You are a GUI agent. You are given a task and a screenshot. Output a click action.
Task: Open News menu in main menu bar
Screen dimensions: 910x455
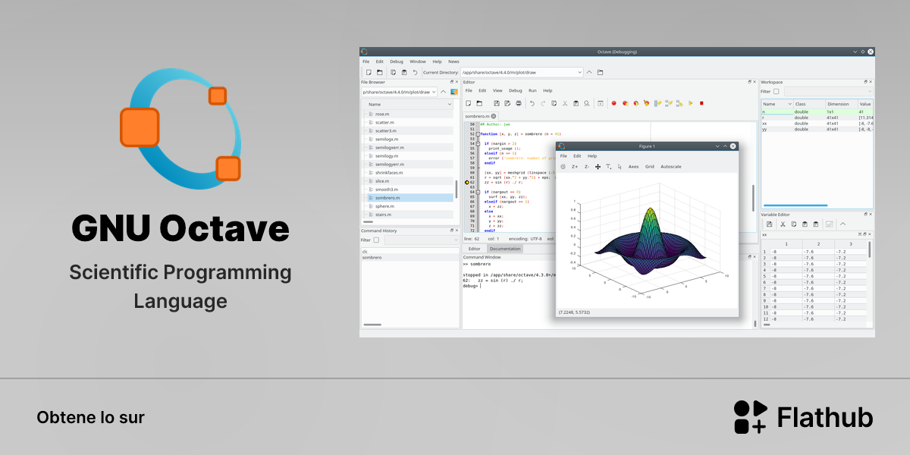click(453, 61)
